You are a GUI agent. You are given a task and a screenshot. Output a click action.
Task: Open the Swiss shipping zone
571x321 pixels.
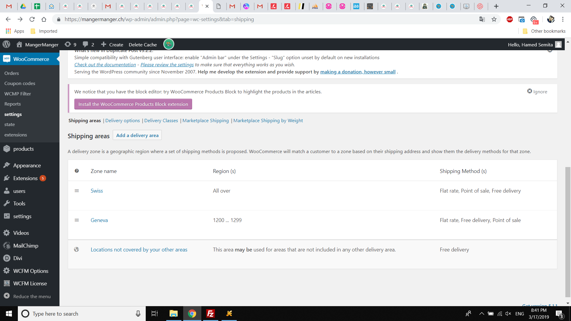97,191
